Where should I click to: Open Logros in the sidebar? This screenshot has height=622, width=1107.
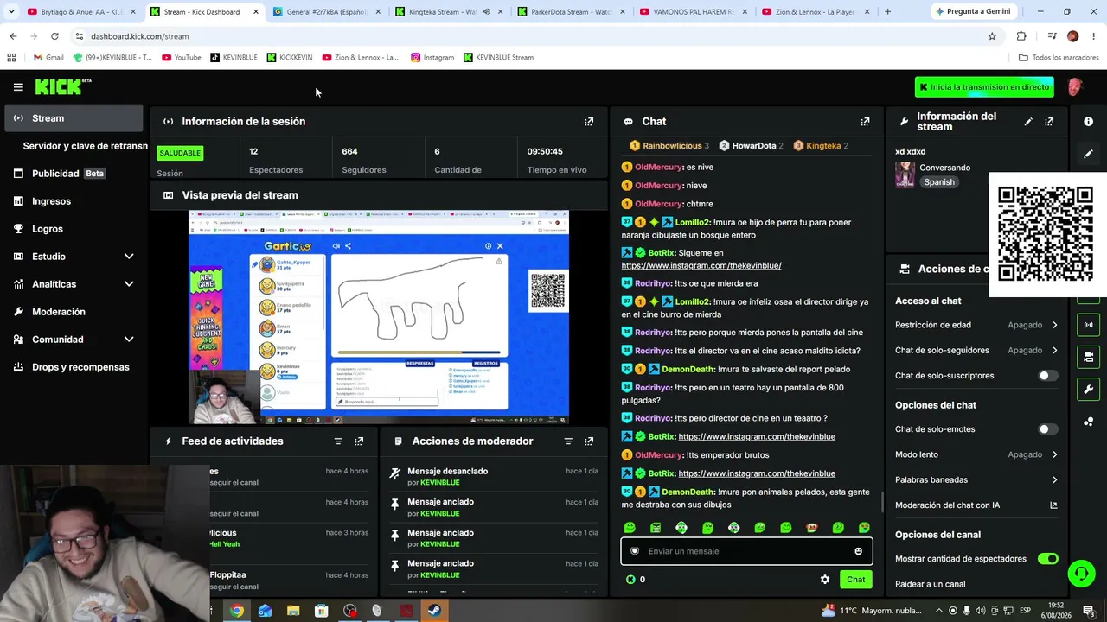[74, 229]
